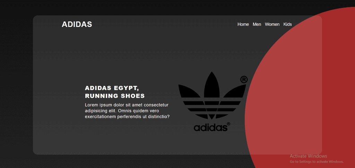Click the RUNNING SHOES heading line

pos(115,96)
